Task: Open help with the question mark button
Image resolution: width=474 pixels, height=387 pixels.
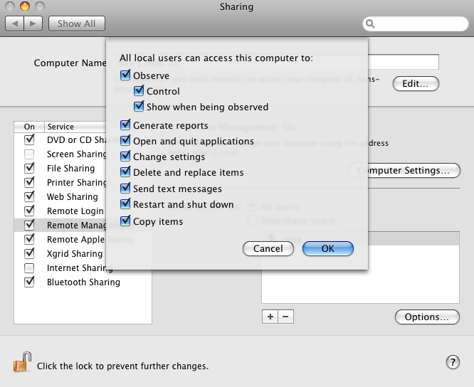Action: (453, 362)
